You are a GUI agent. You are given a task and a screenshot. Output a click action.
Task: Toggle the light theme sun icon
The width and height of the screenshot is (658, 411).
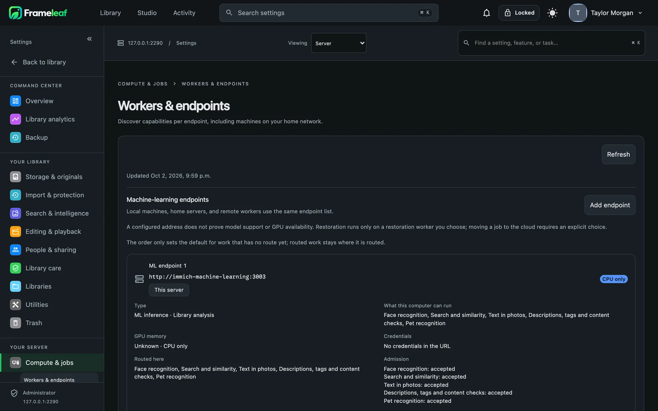coord(552,13)
